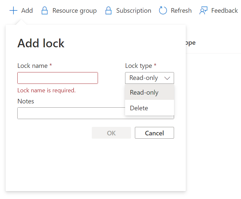The image size is (241, 199).
Task: Cancel the Add lock dialog
Action: pyautogui.click(x=154, y=133)
